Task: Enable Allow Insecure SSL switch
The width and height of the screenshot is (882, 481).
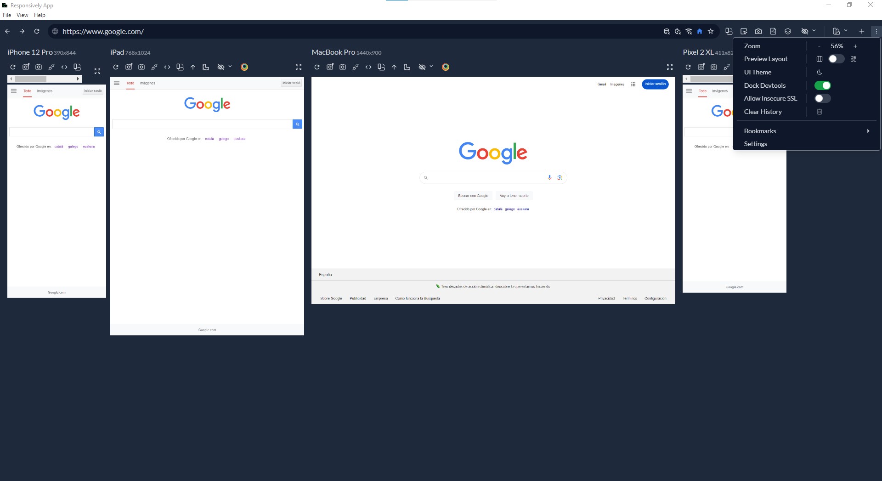Action: click(822, 98)
